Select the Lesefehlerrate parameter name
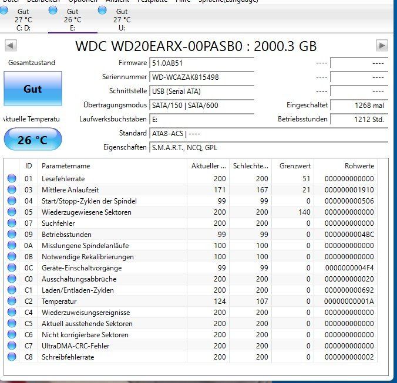The image size is (397, 383). click(x=63, y=179)
